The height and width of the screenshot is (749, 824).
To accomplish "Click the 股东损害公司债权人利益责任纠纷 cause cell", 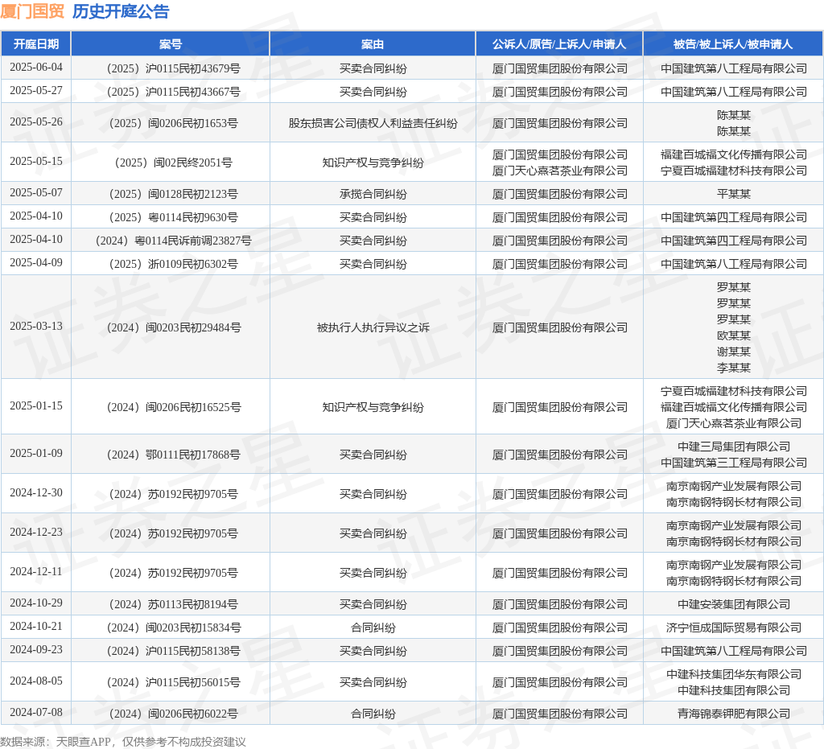I will tap(373, 123).
